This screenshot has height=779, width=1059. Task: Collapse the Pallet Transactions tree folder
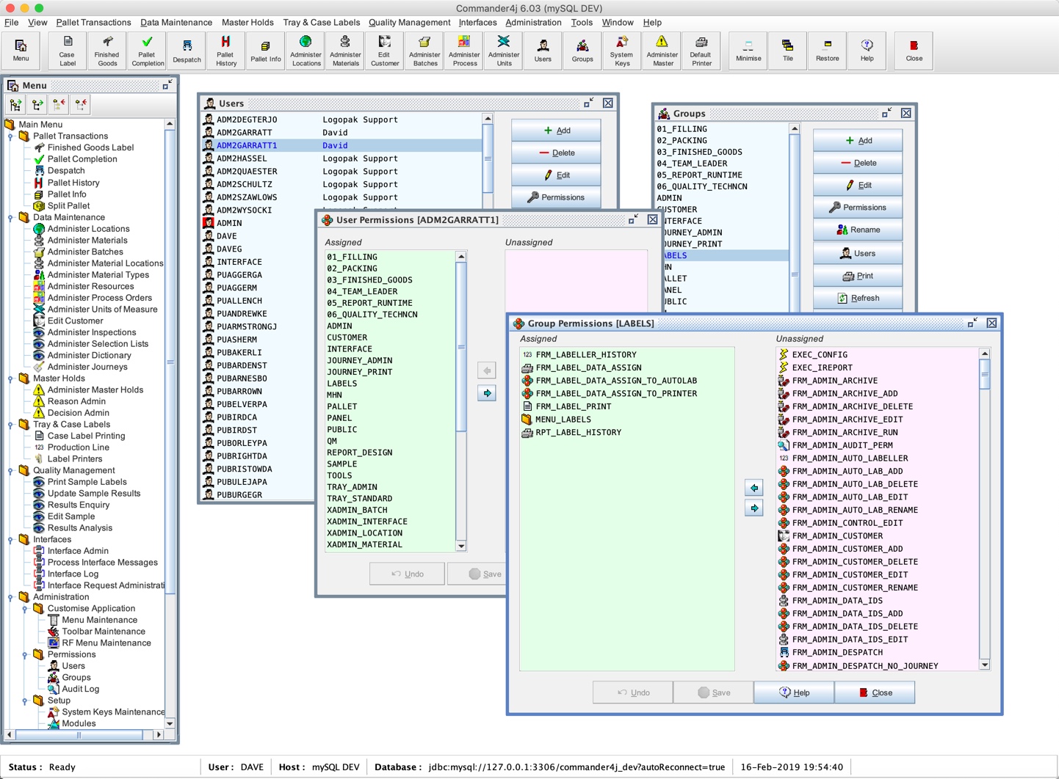tap(11, 136)
